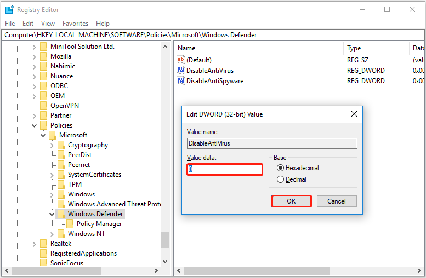This screenshot has width=426, height=278.
Task: Select the Windows Advanced Threat Protection key
Action: pyautogui.click(x=114, y=204)
